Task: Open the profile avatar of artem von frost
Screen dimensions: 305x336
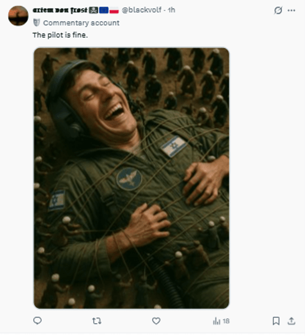Action: coord(18,16)
